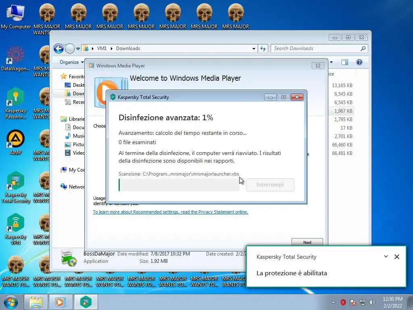413x310 pixels.
Task: Go back in the Explorer window
Action: pyautogui.click(x=58, y=48)
